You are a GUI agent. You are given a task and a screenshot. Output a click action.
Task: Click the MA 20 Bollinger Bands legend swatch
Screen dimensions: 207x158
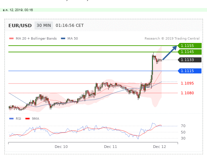pos(11,39)
